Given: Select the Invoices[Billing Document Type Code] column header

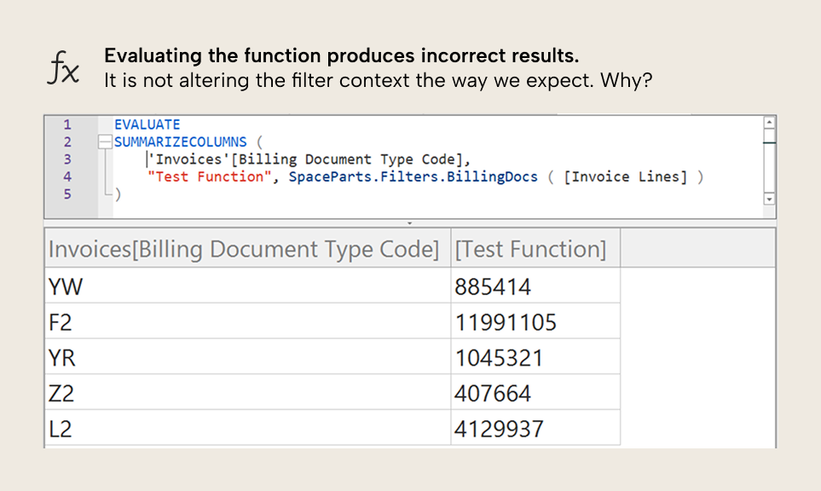Looking at the screenshot, I should pyautogui.click(x=246, y=249).
